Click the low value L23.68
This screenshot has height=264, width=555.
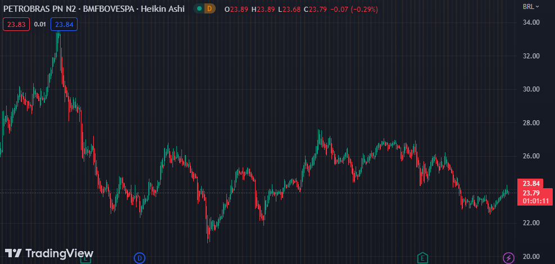coord(289,9)
